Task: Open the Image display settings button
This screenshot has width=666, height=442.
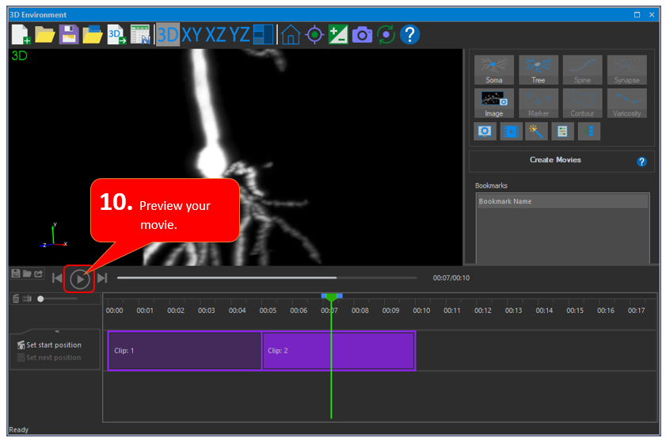Action: click(x=493, y=103)
